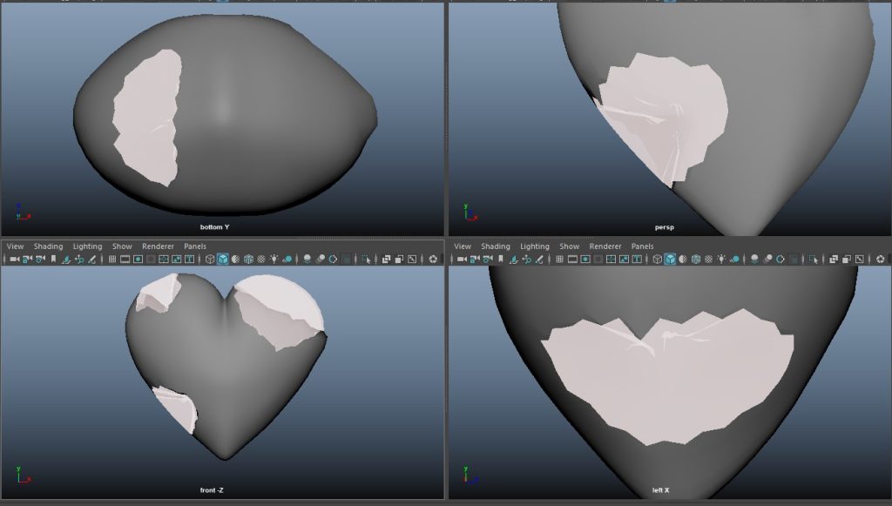Toggle Textured display in left X panel

click(709, 260)
